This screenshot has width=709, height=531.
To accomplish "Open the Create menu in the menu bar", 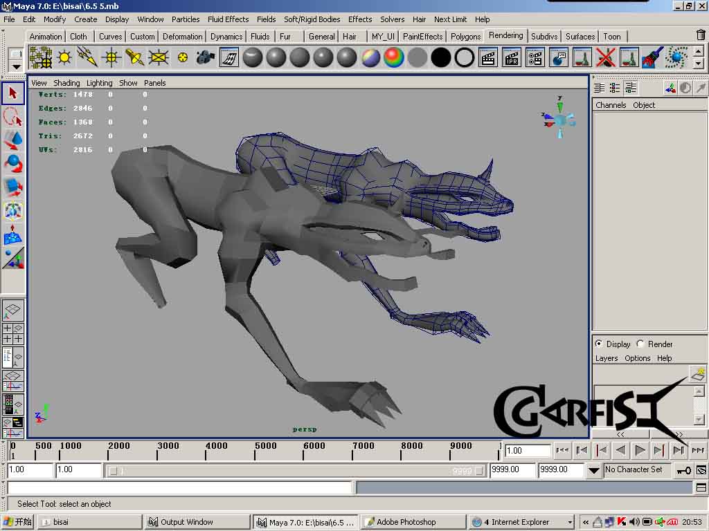I will pos(85,19).
